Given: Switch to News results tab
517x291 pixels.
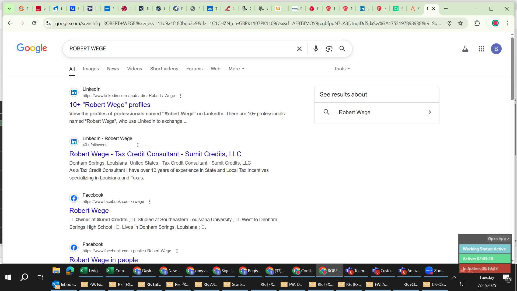Looking at the screenshot, I should click(113, 69).
